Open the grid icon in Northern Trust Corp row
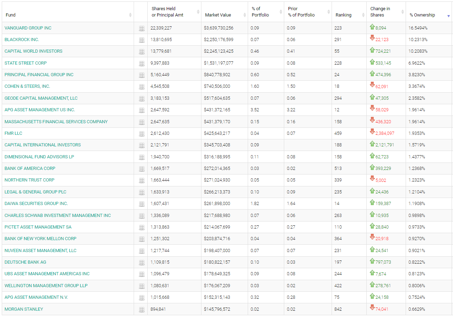 (x=142, y=180)
